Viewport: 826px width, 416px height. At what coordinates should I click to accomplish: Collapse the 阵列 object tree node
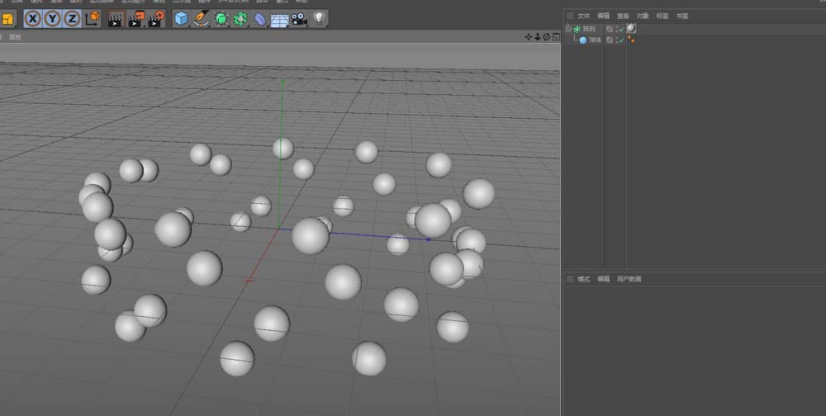coord(567,29)
